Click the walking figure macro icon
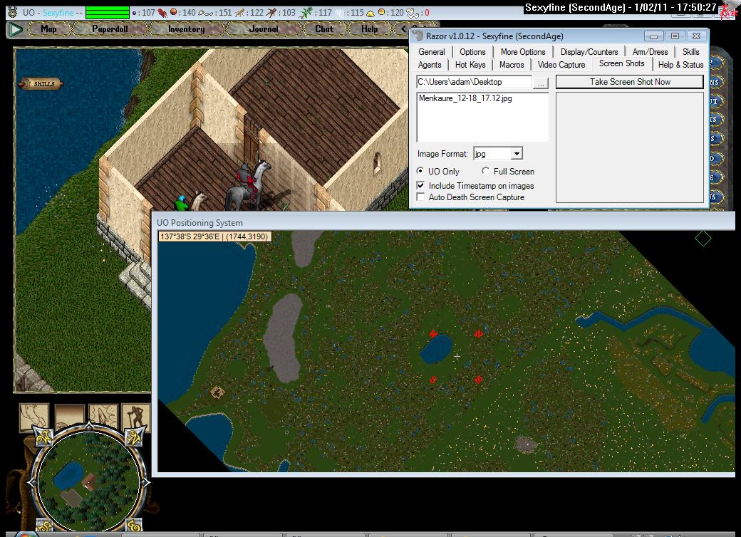 point(135,417)
